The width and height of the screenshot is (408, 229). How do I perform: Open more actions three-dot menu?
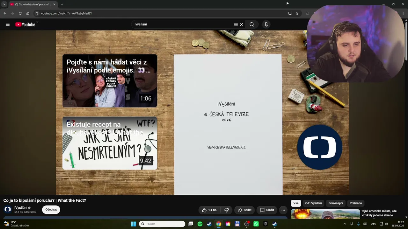click(x=283, y=210)
